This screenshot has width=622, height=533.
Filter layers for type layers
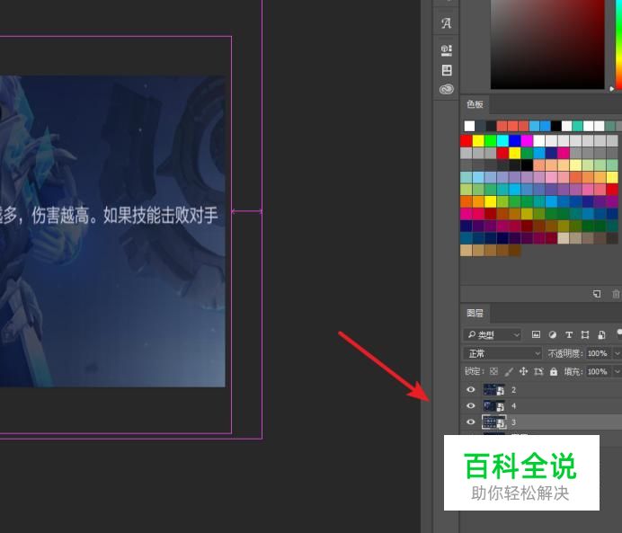pos(569,334)
